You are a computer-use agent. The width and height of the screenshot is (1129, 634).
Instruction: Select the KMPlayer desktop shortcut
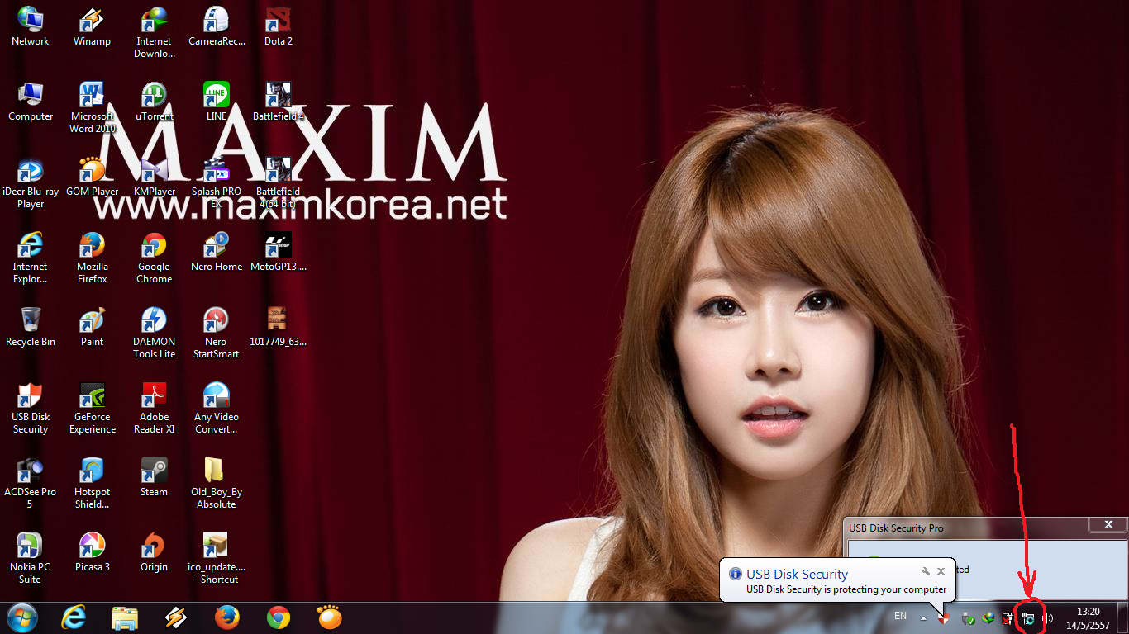click(x=155, y=176)
